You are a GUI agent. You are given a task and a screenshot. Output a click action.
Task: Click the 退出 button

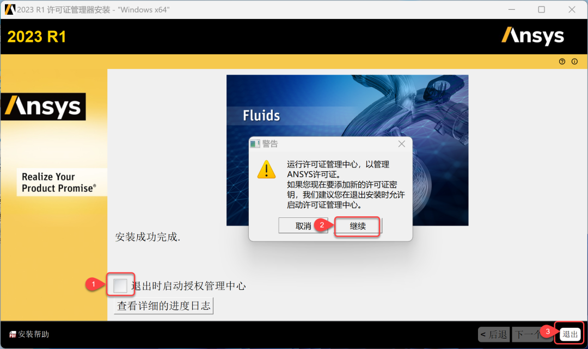(x=570, y=334)
